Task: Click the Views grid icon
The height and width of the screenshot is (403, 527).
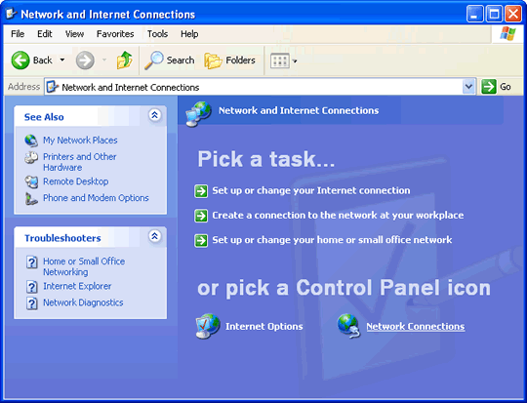Action: (280, 60)
